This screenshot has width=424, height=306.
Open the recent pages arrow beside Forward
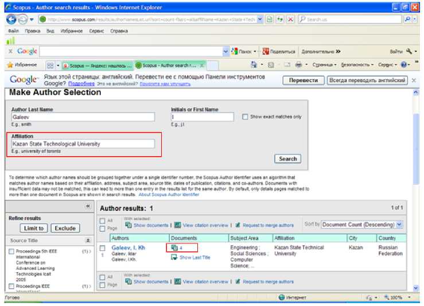pyautogui.click(x=32, y=20)
